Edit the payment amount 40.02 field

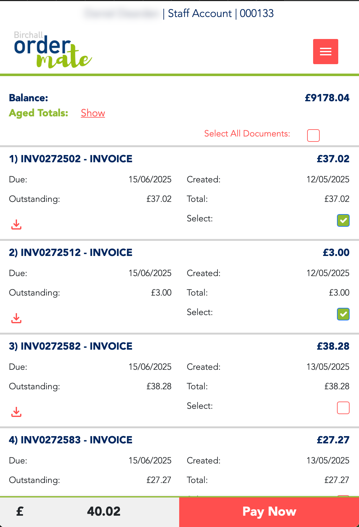tap(104, 512)
